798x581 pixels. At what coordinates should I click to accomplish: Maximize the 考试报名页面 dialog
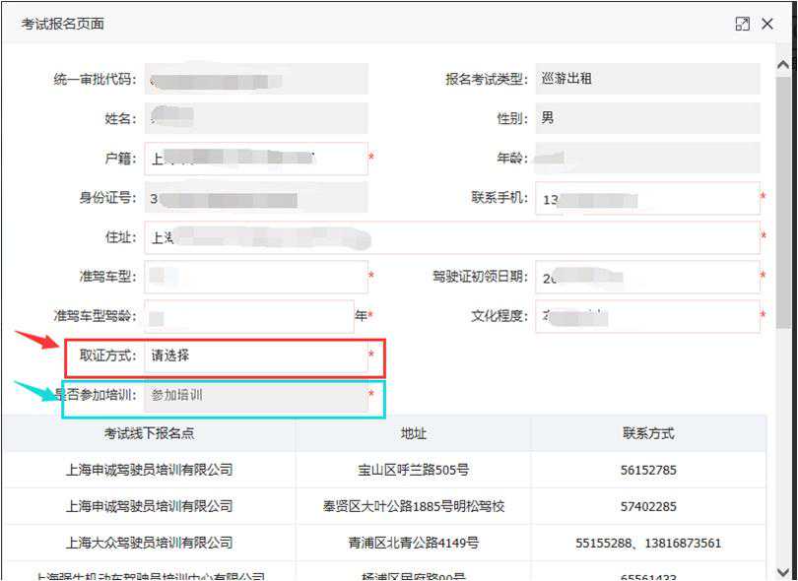743,24
